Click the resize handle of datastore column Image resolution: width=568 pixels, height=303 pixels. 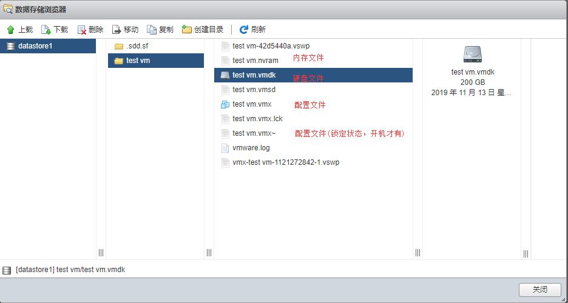[x=101, y=253]
